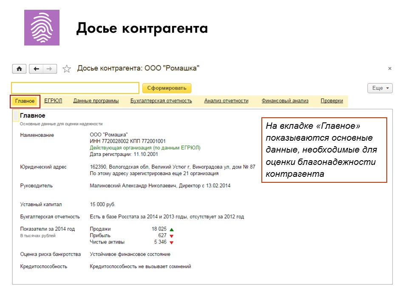The width and height of the screenshot is (408, 306).
Task: Go to the Проверки tab
Action: (x=332, y=101)
